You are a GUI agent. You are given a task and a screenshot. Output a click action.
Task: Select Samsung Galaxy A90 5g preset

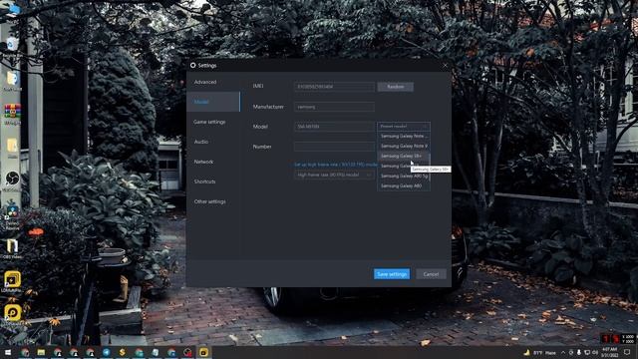point(403,176)
